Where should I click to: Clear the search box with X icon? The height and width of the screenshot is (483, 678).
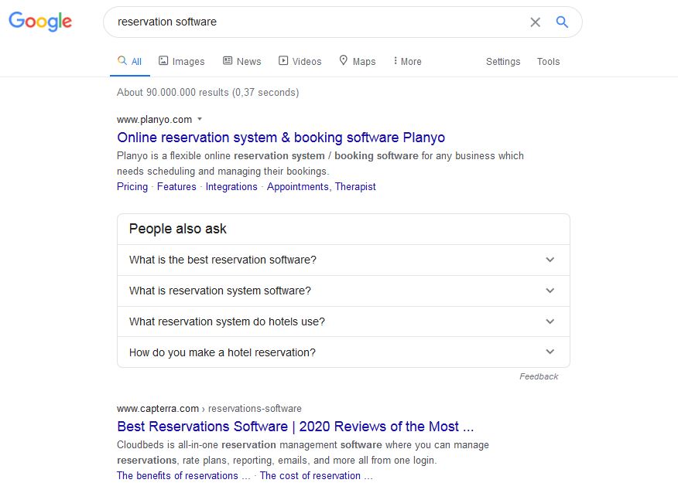point(536,22)
